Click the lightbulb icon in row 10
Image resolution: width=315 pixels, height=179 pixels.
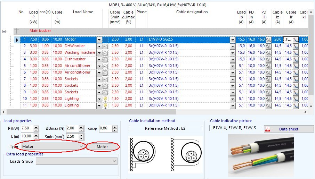point(105,99)
